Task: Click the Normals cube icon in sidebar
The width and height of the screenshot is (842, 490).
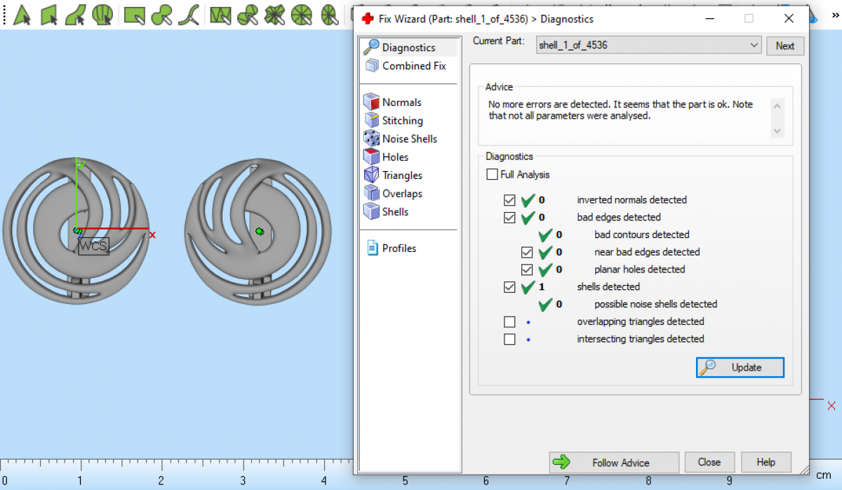Action: [371, 102]
